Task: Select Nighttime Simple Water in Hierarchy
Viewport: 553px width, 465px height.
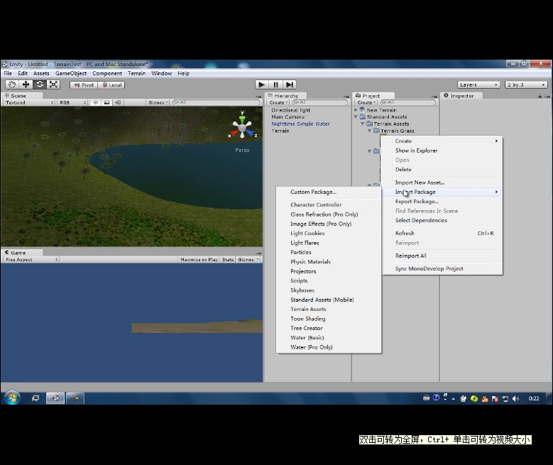Action: tap(300, 124)
